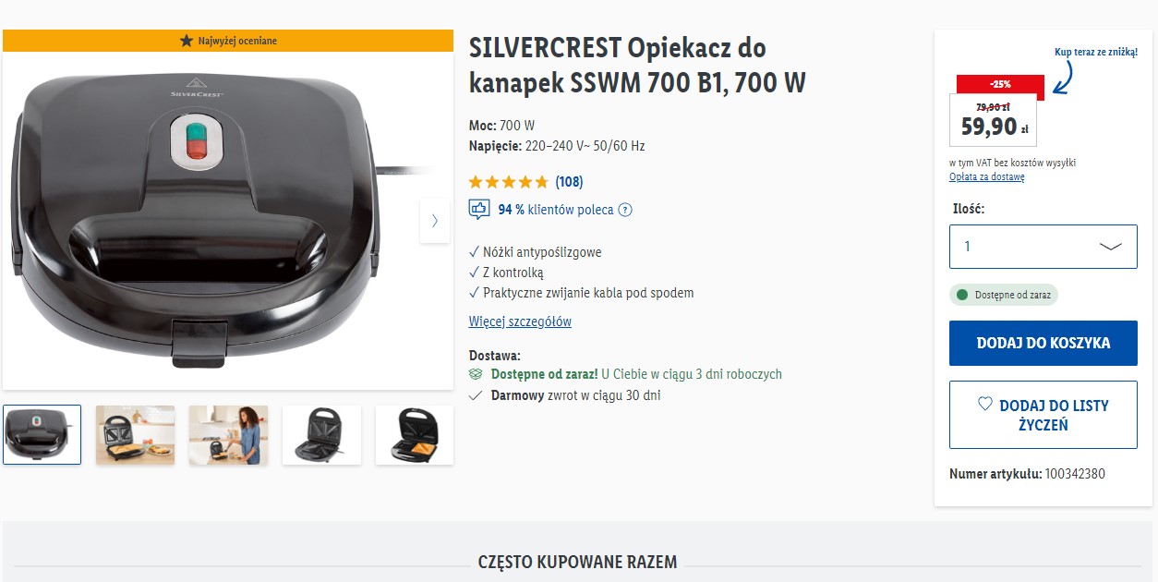
Task: Select the thumbnail with woman in kitchen
Action: tap(228, 434)
